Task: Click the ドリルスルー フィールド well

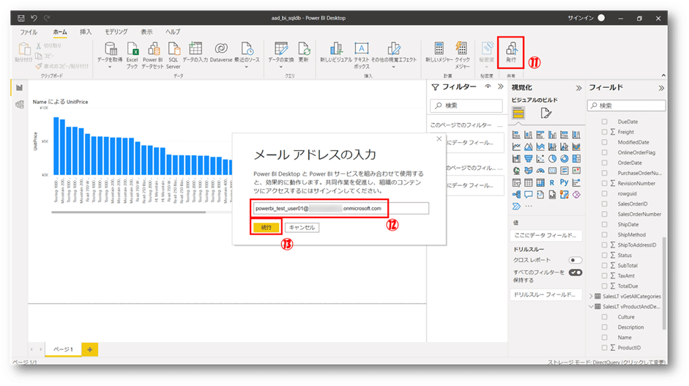Action: coord(545,294)
